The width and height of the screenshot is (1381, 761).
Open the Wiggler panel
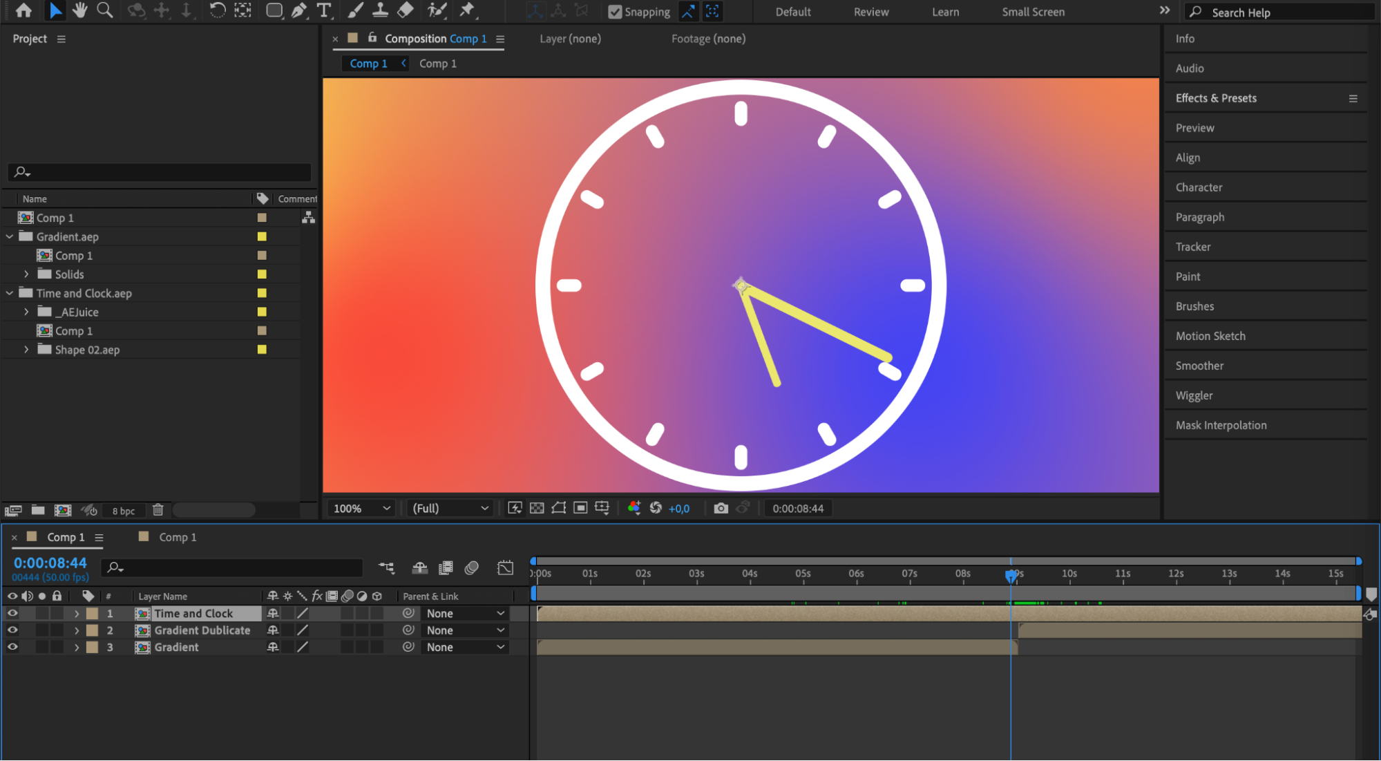1194,395
